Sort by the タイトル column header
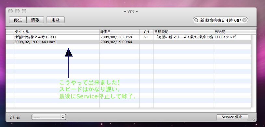 tap(56, 32)
